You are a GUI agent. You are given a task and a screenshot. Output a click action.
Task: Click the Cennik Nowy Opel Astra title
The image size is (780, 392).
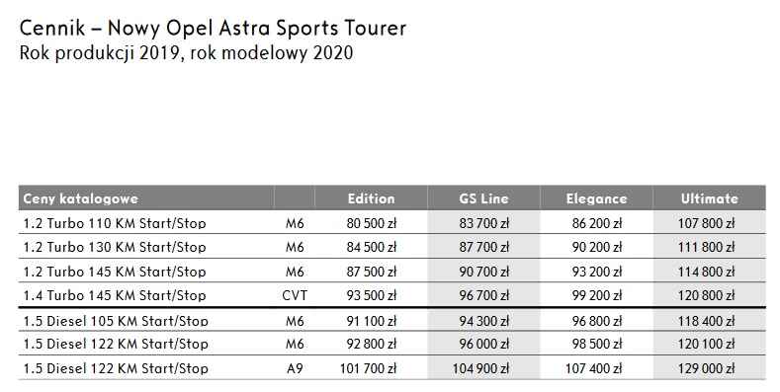click(213, 29)
